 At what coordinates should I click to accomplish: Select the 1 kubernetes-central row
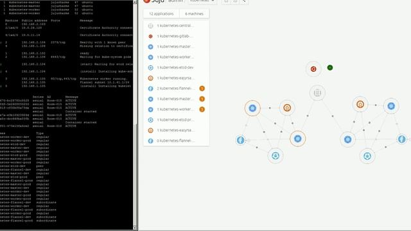click(176, 26)
